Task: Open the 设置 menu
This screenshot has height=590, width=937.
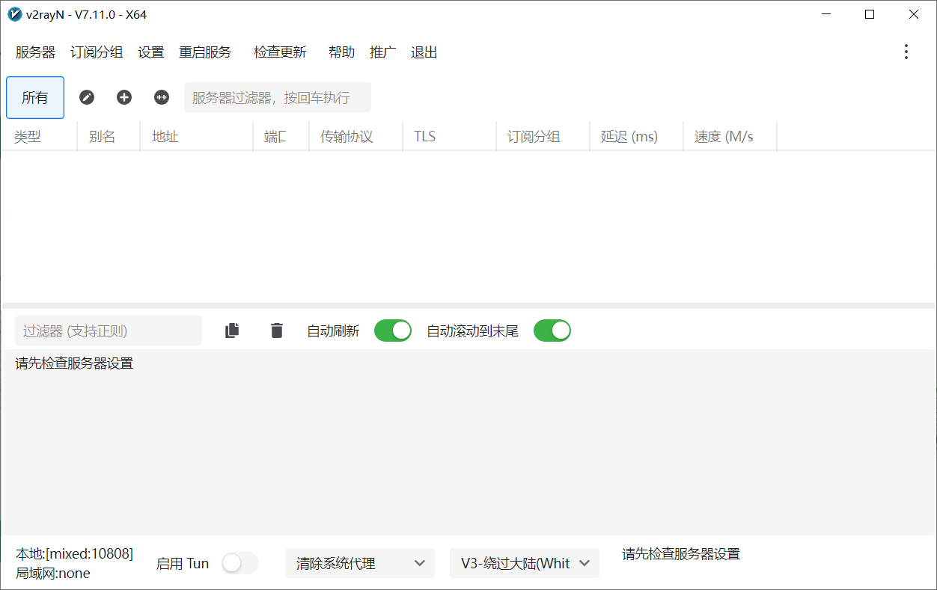Action: (x=150, y=52)
